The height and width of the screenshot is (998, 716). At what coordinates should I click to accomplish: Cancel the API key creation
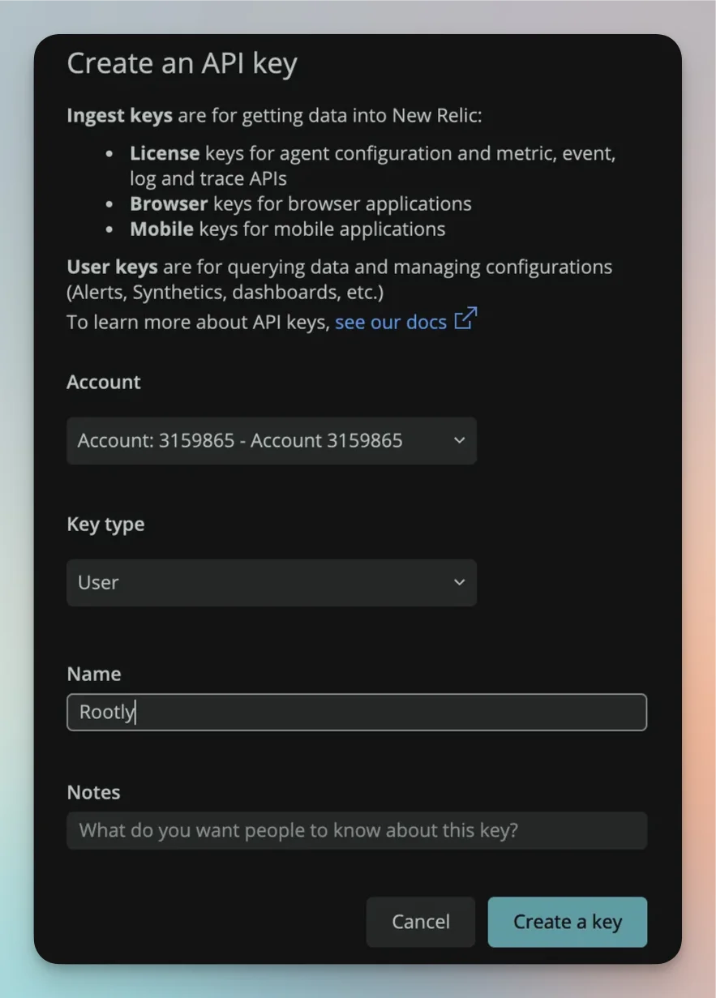tap(421, 922)
